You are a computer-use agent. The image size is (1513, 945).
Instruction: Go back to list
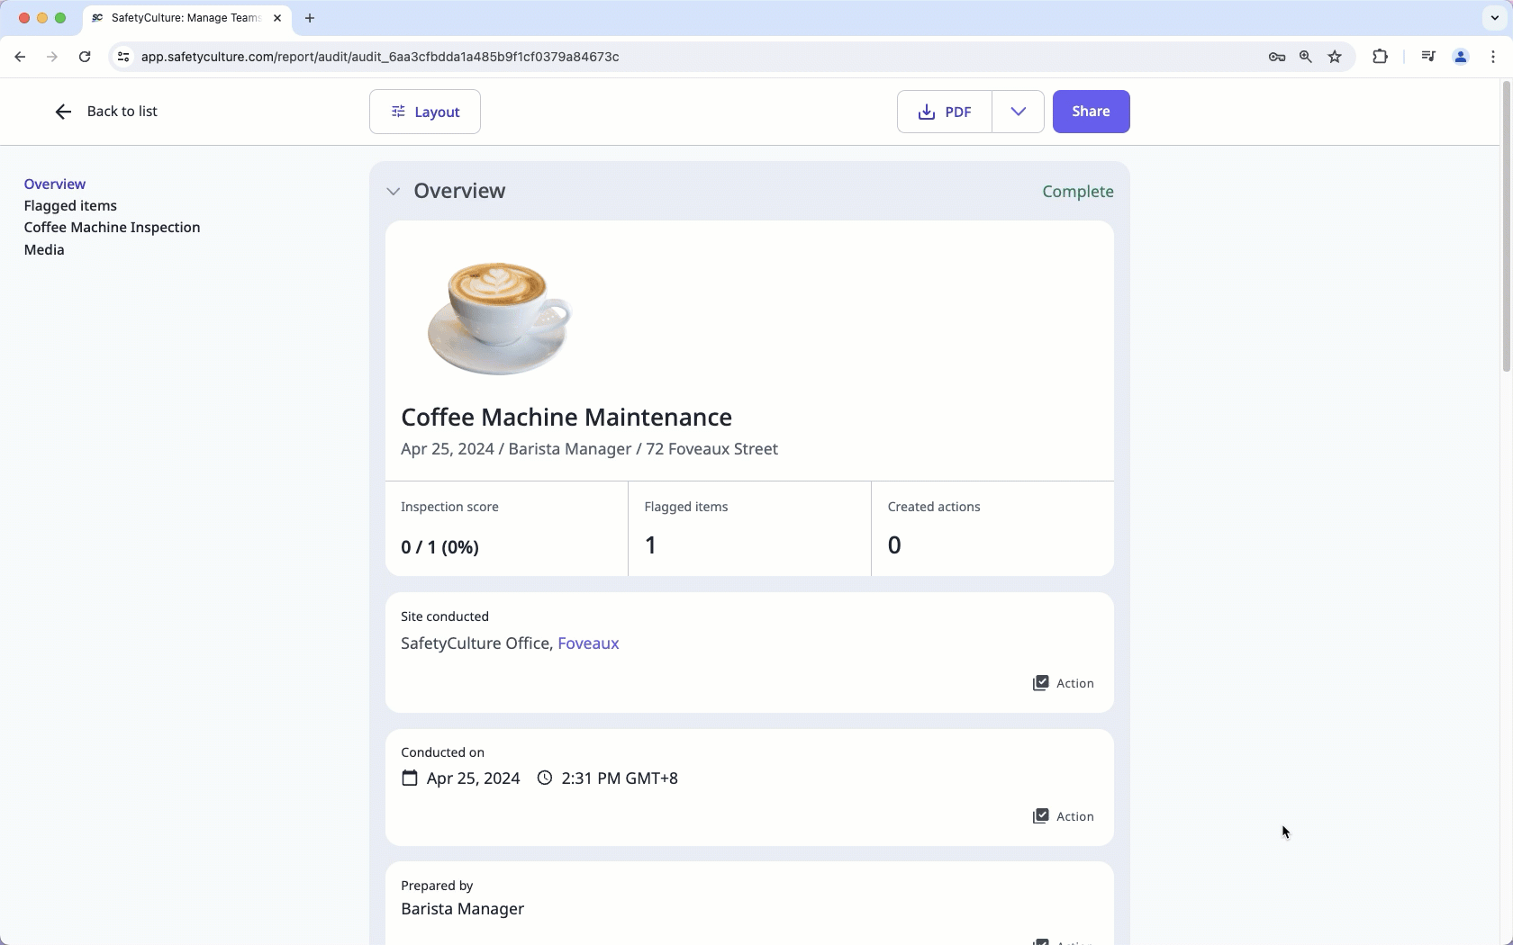click(105, 112)
